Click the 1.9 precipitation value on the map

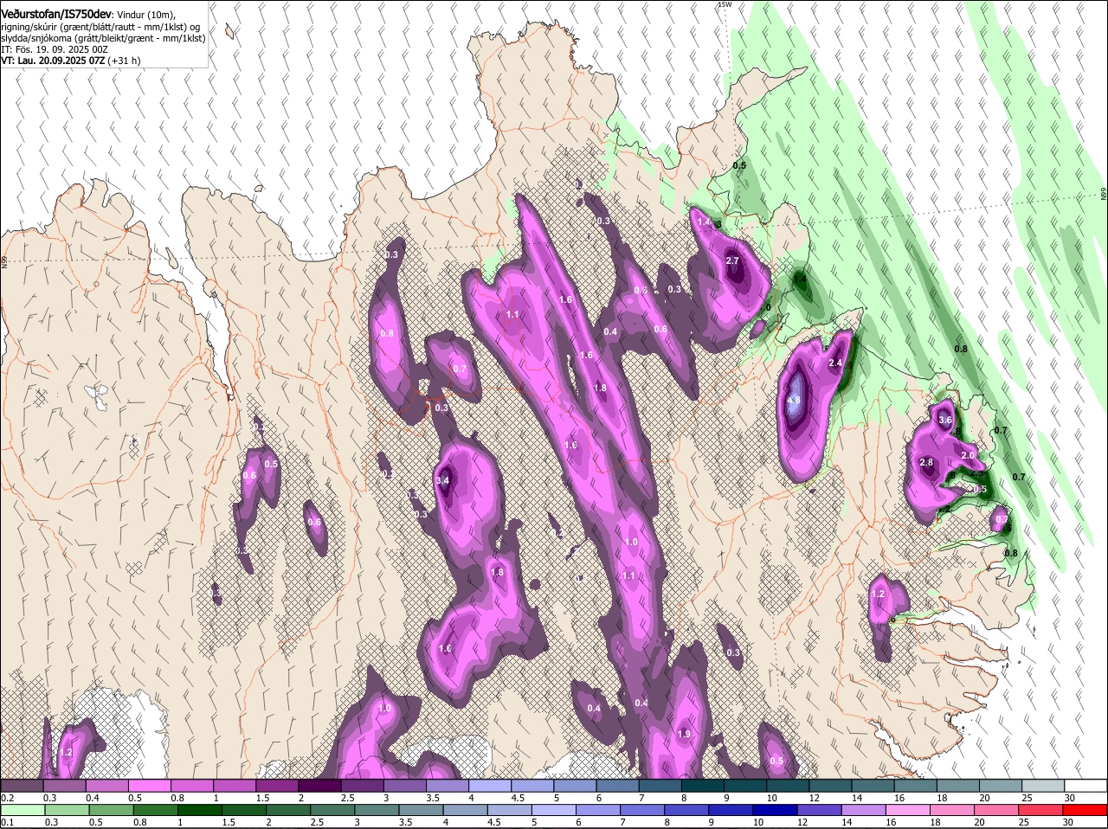tap(684, 734)
